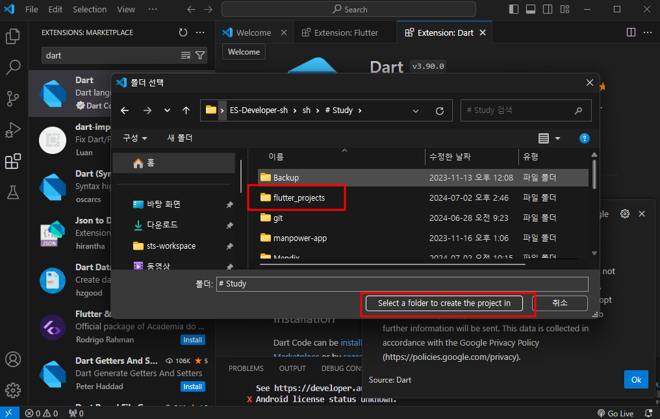The image size is (660, 419).
Task: Open sts-workspace in navigation pane
Action: [171, 246]
